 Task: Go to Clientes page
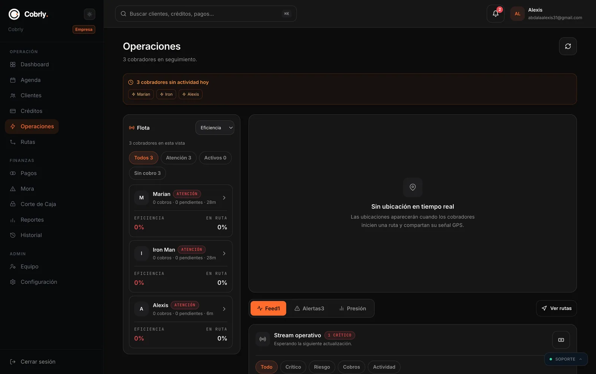tap(32, 95)
